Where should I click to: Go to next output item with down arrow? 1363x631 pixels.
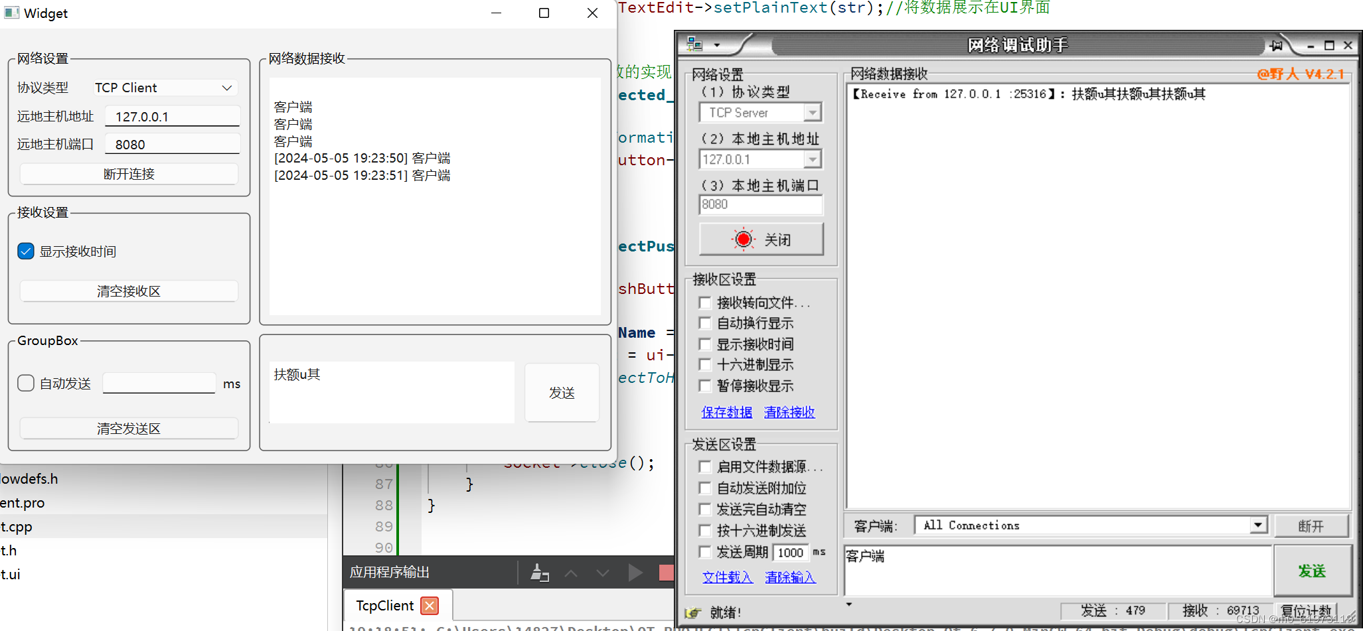(x=603, y=573)
